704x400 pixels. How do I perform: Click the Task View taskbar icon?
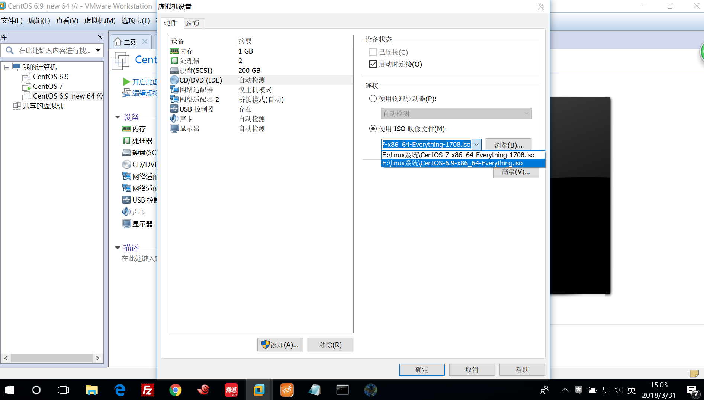click(x=63, y=390)
